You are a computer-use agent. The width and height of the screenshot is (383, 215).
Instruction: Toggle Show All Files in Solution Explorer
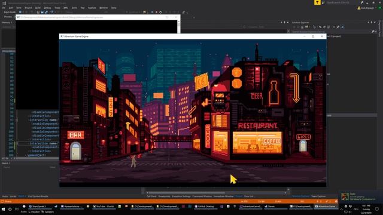click(329, 27)
